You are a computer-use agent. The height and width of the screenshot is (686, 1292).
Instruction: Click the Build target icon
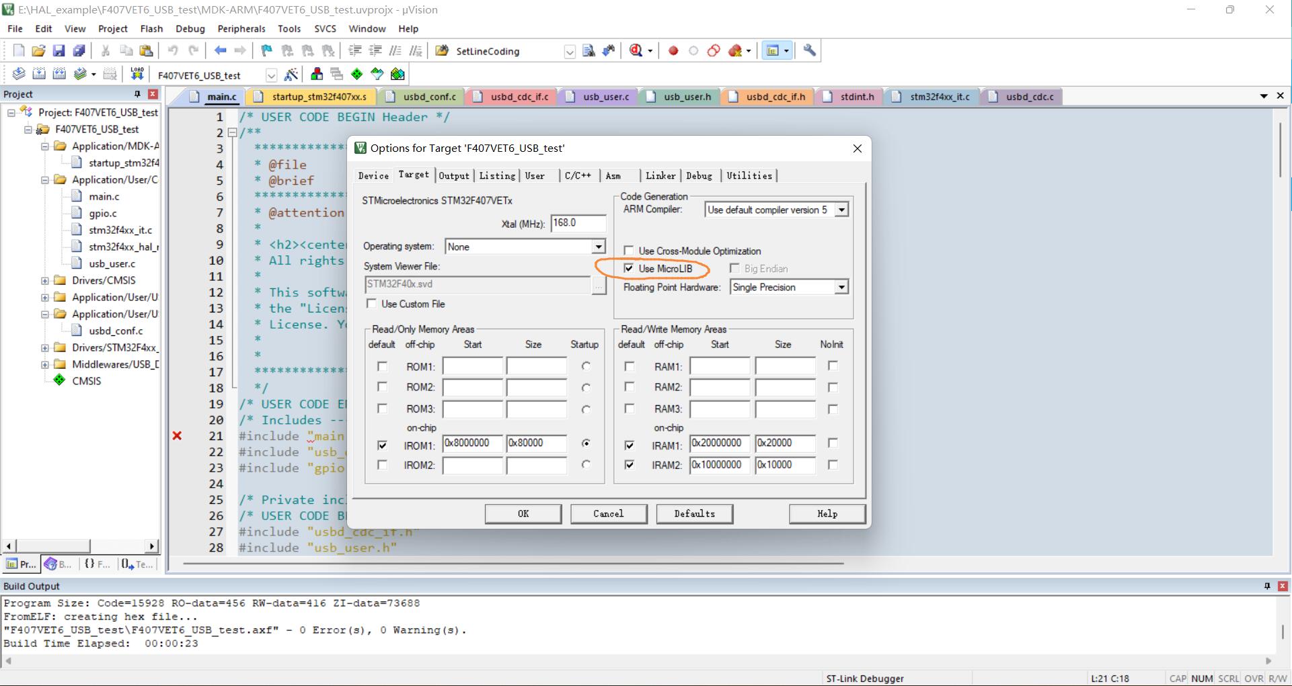(x=39, y=74)
